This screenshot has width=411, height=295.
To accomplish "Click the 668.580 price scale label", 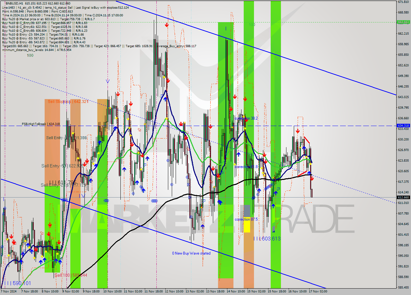I will (x=403, y=13).
